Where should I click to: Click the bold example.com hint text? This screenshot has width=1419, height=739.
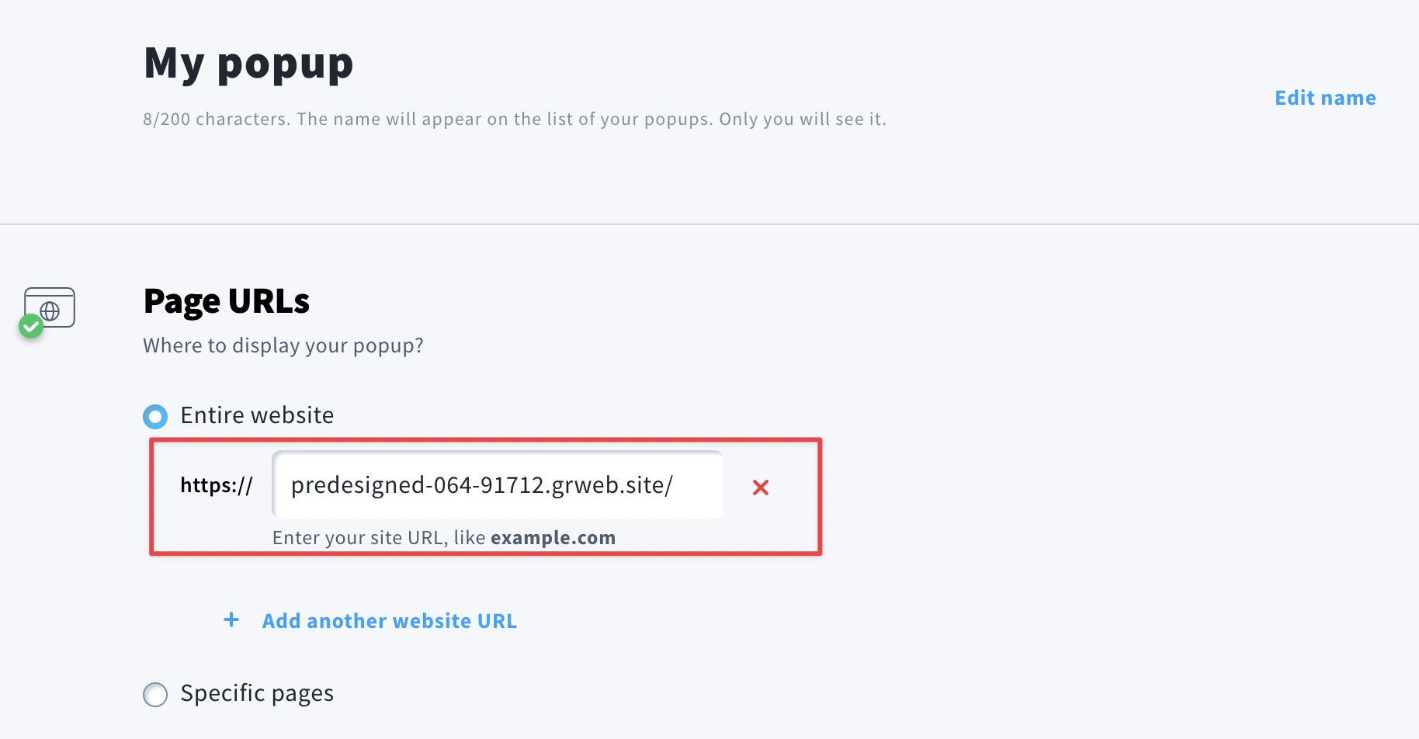(x=553, y=538)
